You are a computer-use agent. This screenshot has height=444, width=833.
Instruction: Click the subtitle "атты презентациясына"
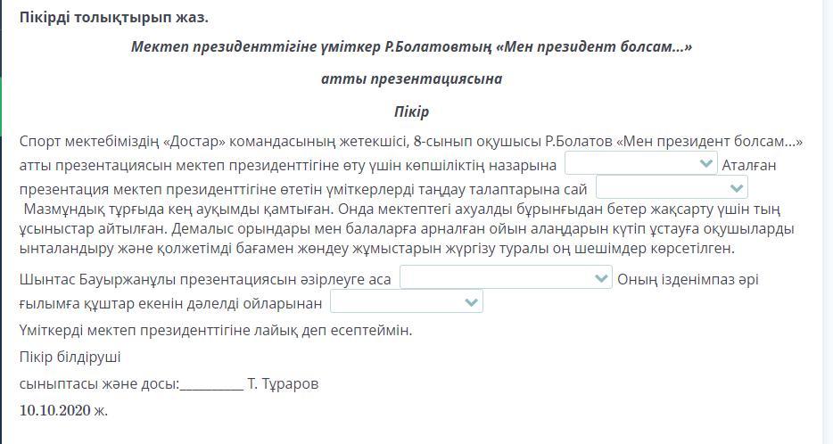click(411, 78)
